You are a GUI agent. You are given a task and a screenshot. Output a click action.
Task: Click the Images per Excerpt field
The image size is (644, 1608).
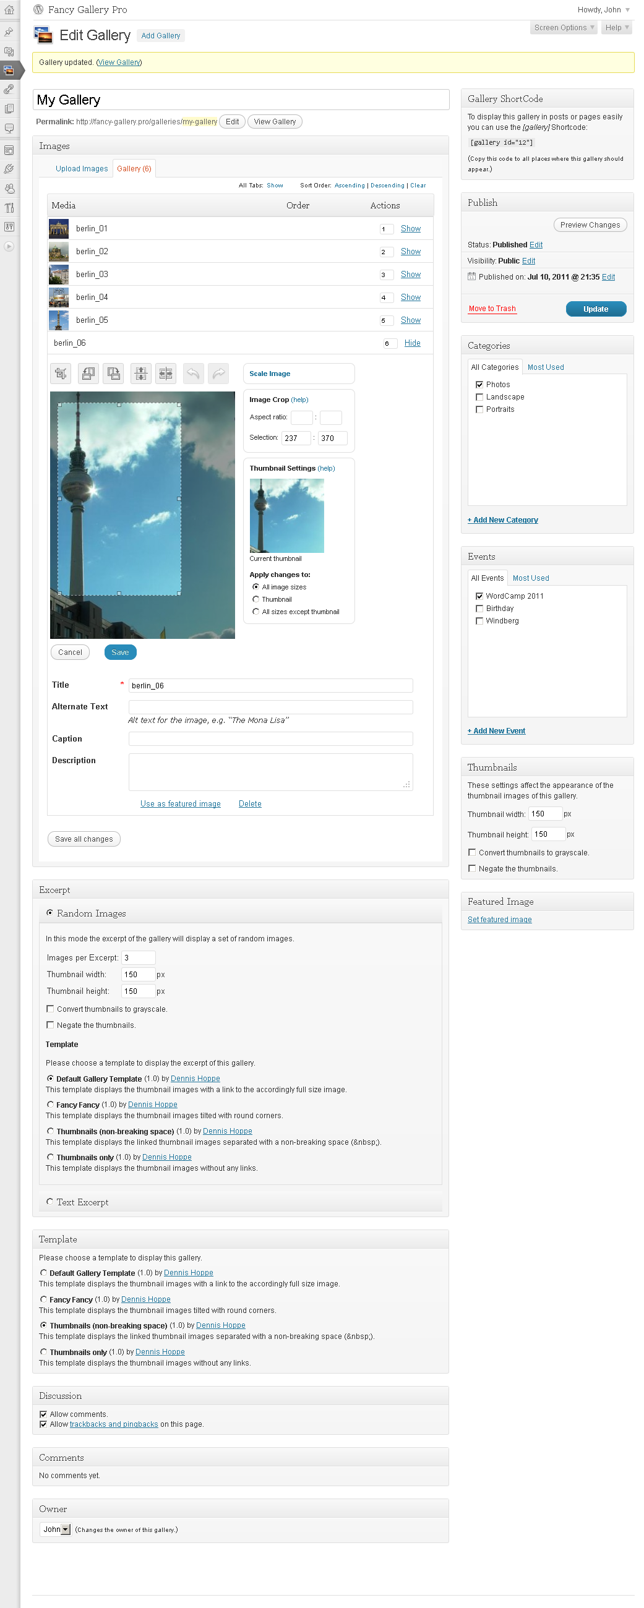138,957
